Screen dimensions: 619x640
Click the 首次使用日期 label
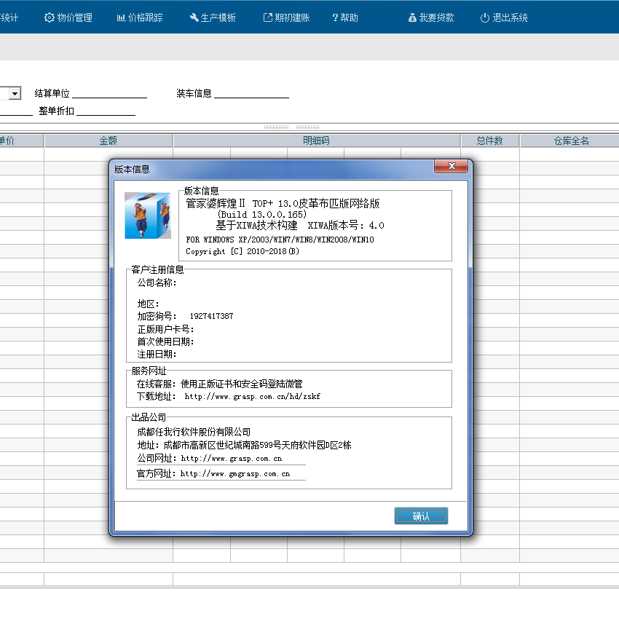pos(165,341)
